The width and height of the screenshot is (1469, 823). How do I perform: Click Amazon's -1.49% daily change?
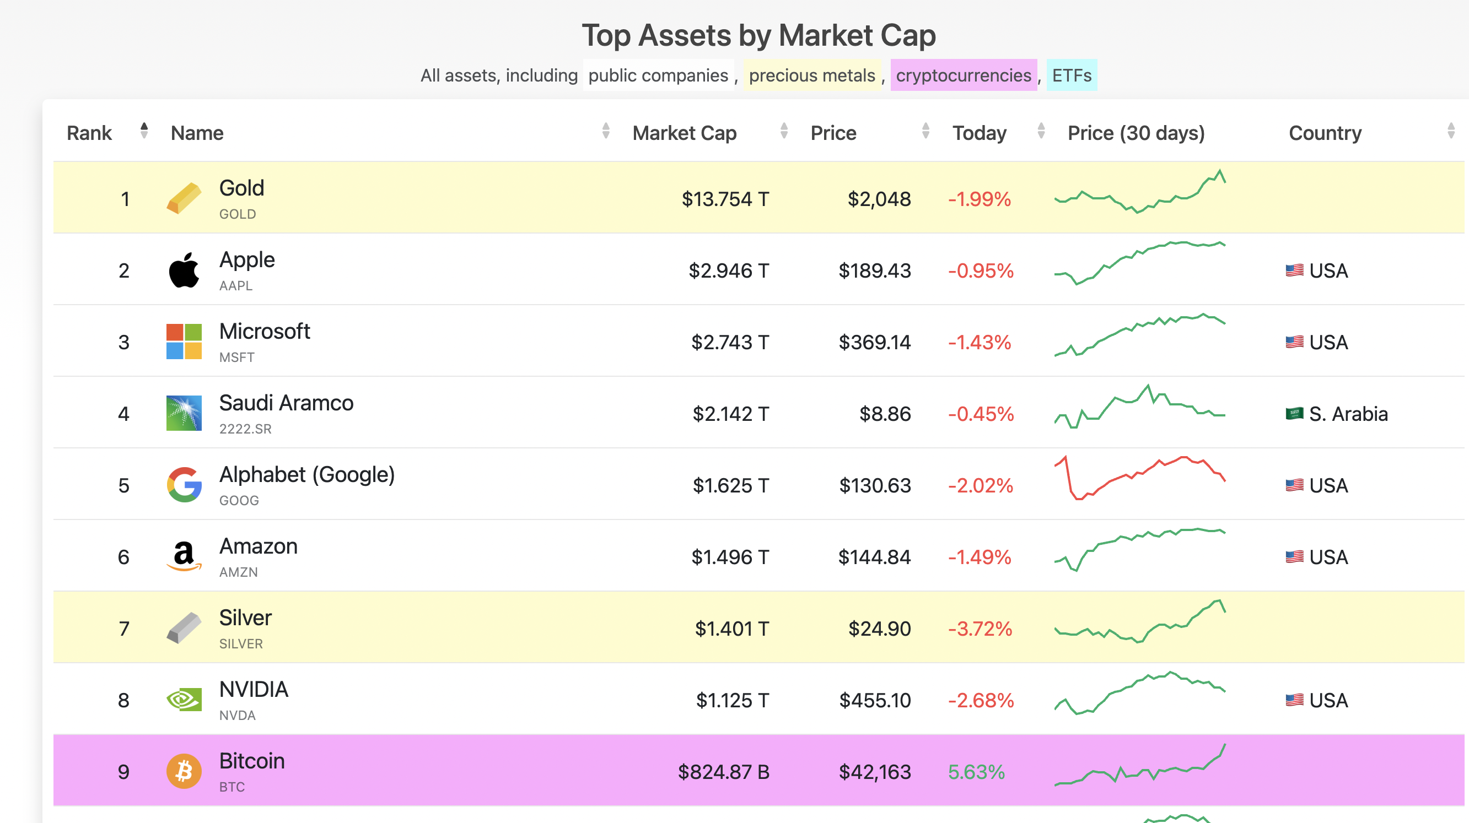pyautogui.click(x=979, y=557)
